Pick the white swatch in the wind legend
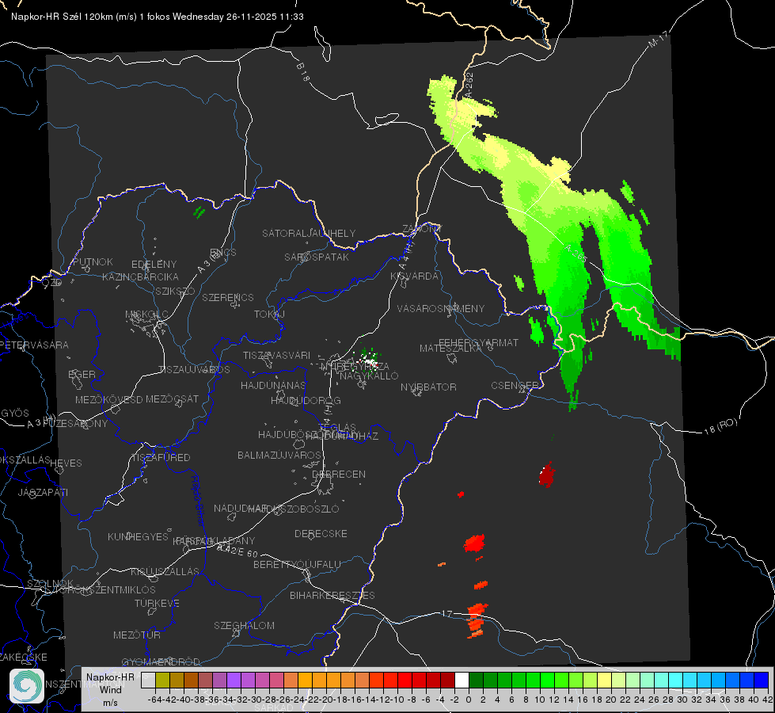Image resolution: width=775 pixels, height=713 pixels. point(462,681)
